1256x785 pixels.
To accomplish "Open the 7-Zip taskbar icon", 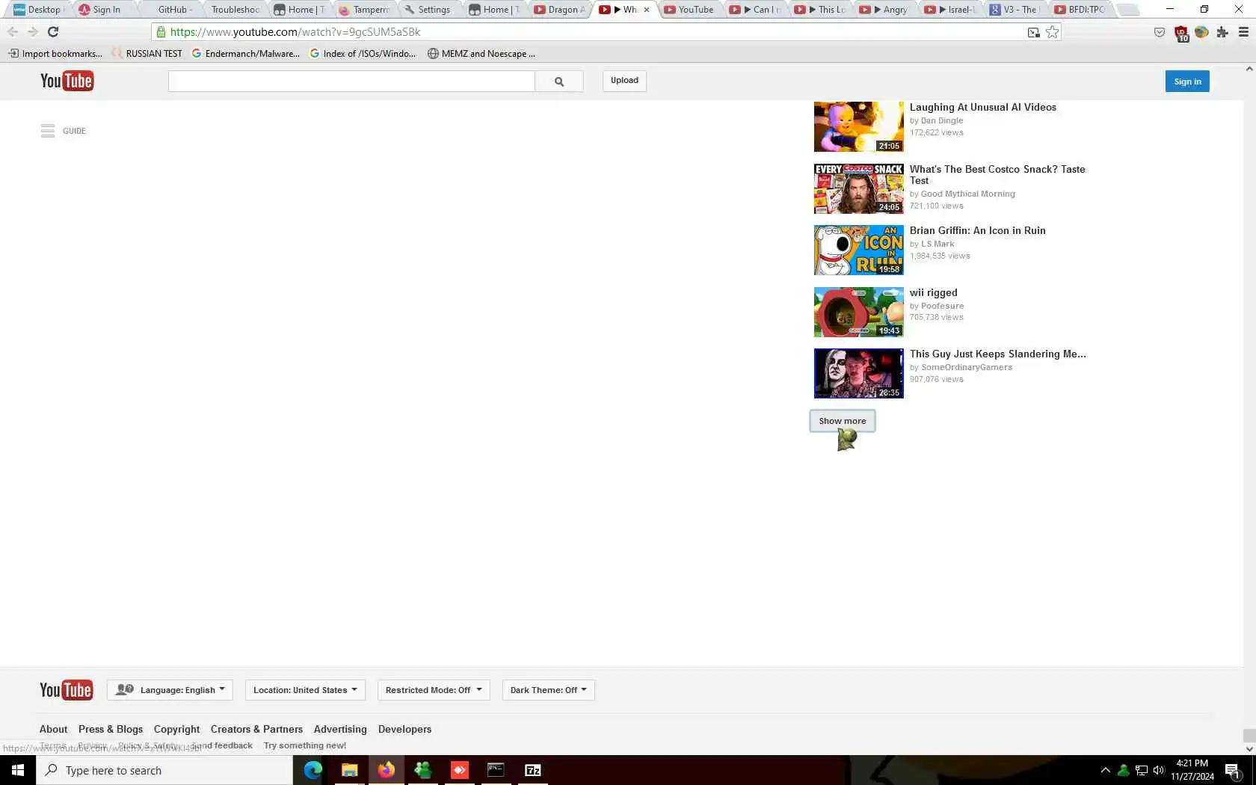I will click(x=533, y=770).
